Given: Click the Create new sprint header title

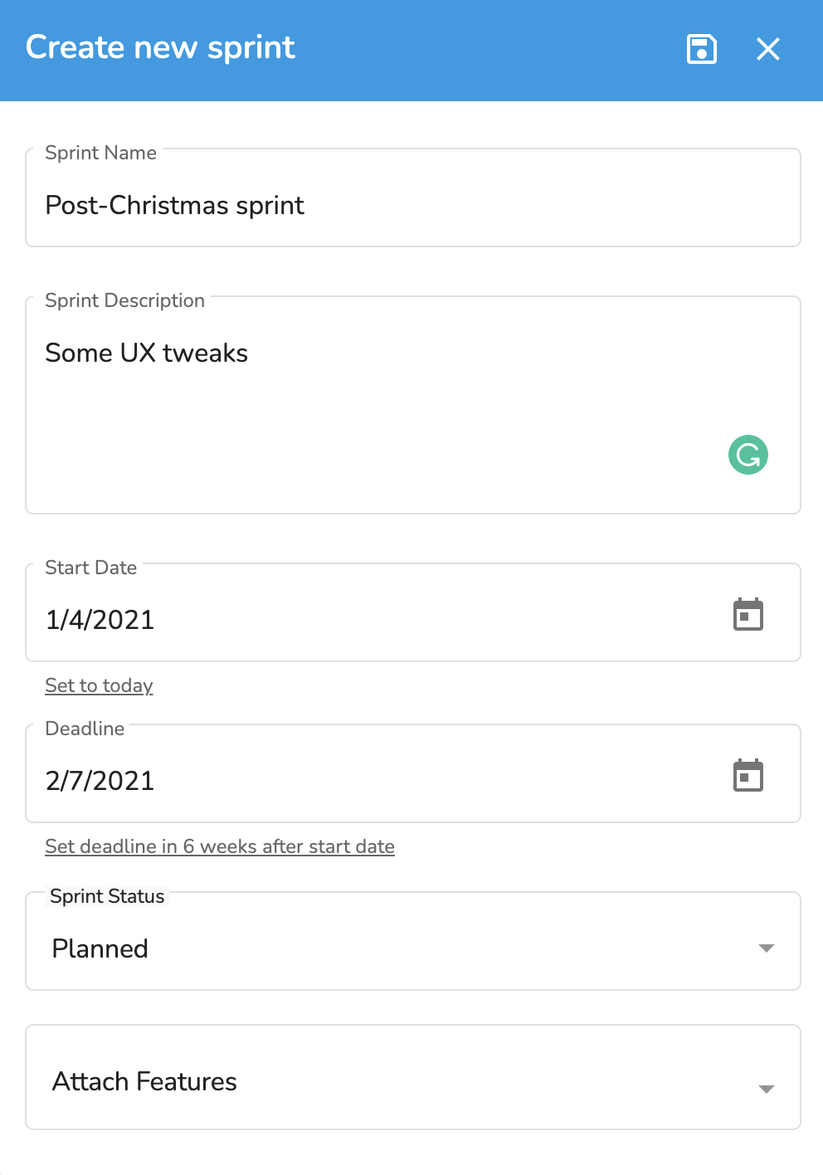Looking at the screenshot, I should (x=160, y=48).
